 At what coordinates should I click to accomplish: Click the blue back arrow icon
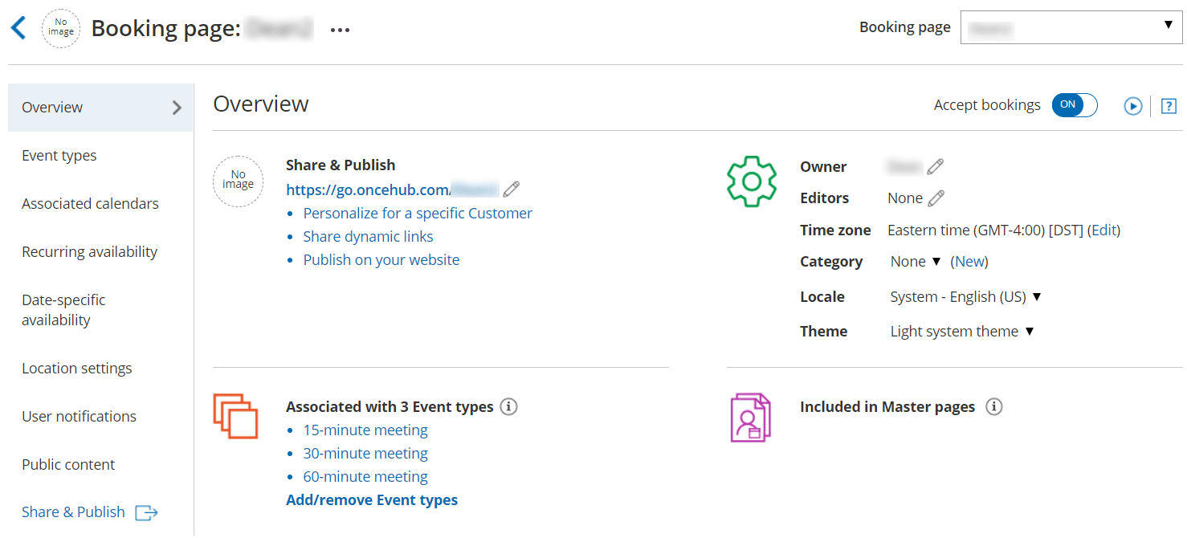pyautogui.click(x=18, y=28)
